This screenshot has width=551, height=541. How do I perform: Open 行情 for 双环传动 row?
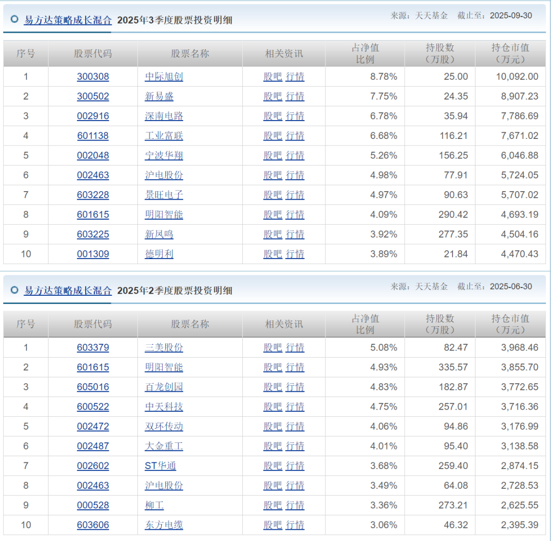295,427
